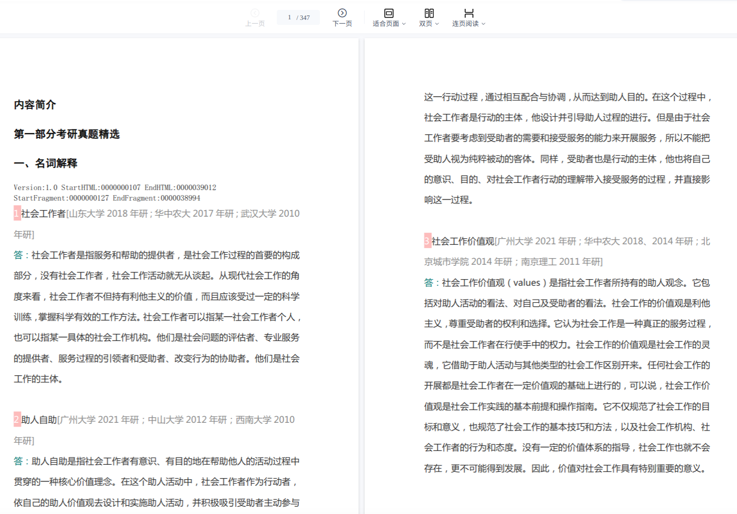The height and width of the screenshot is (514, 737).
Task: Click red marker 2 before 助人自助
Action: point(17,419)
